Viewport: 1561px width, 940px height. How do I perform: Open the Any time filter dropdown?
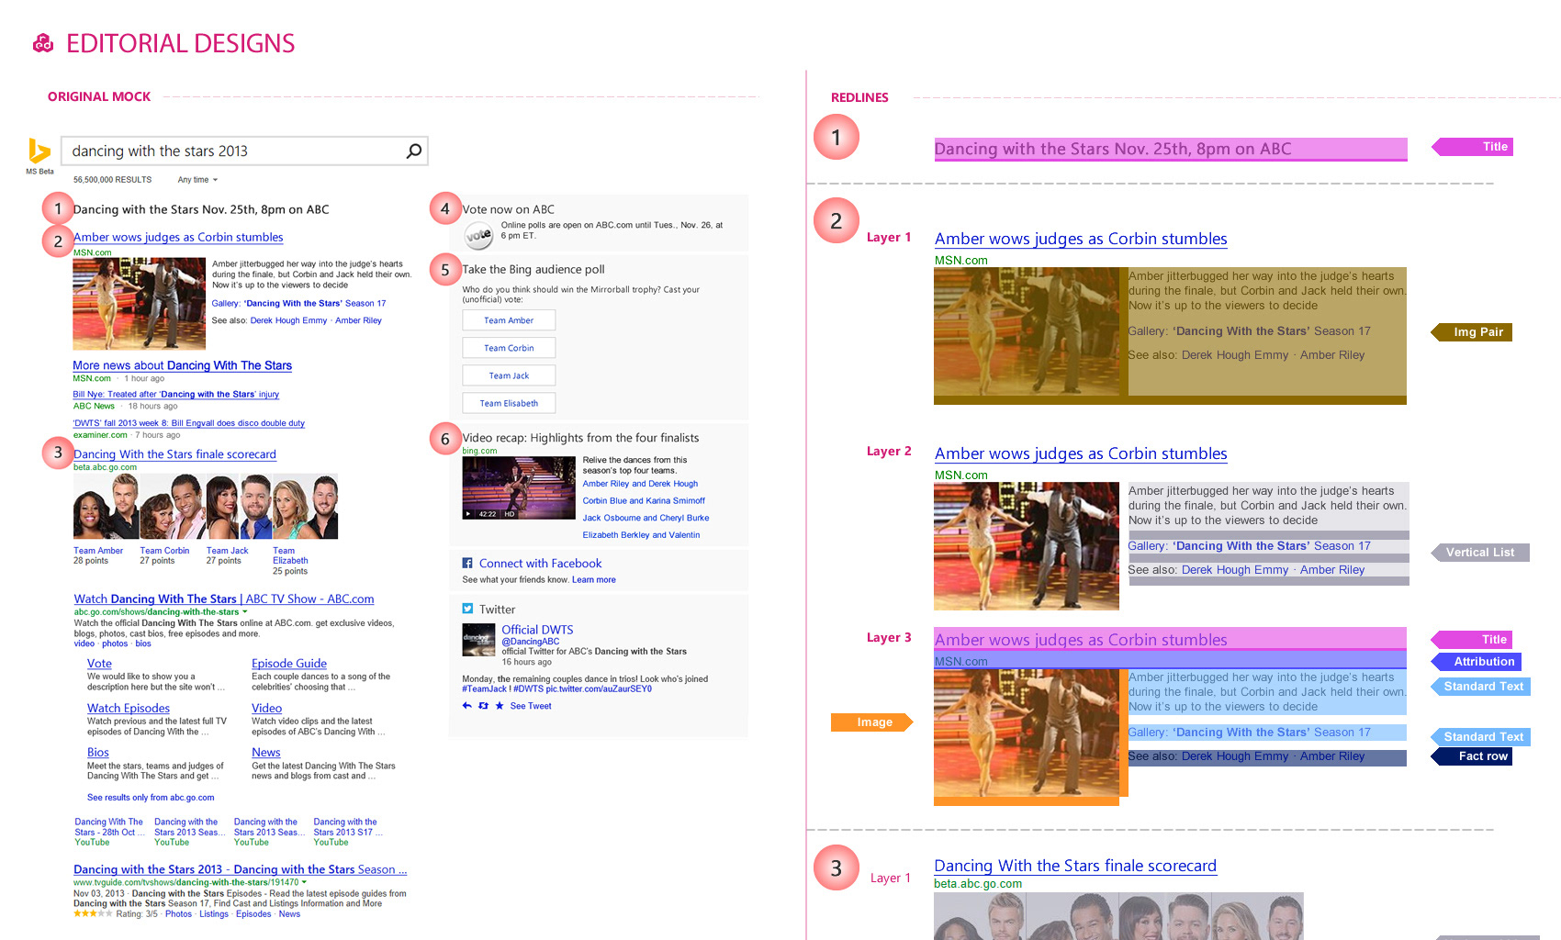197,180
